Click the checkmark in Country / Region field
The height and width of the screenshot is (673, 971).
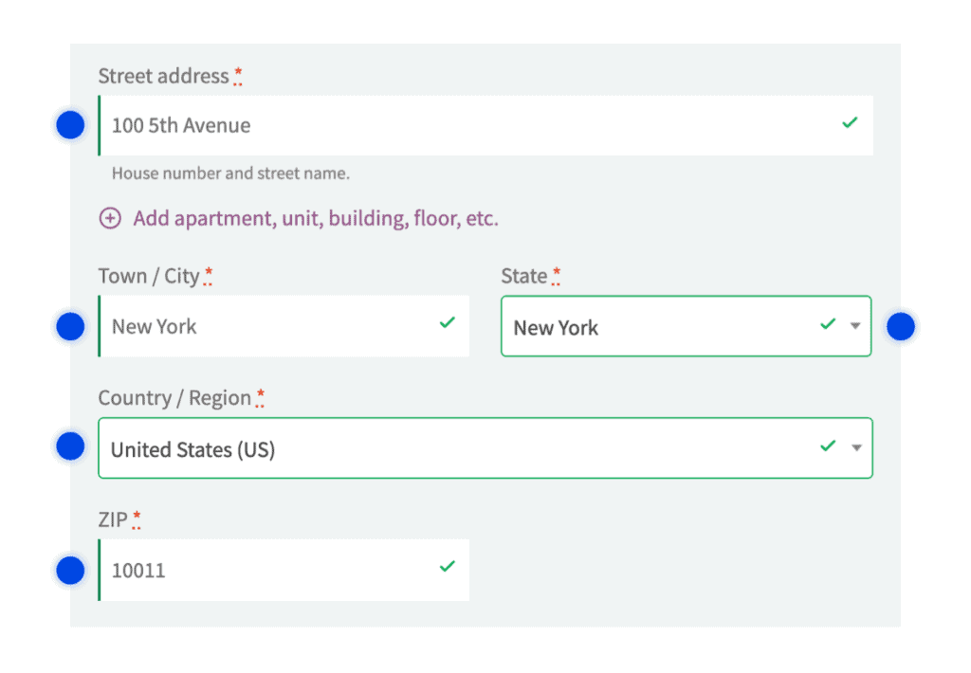pos(826,446)
